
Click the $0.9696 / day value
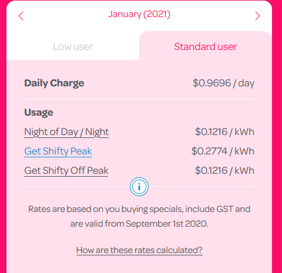(x=223, y=83)
